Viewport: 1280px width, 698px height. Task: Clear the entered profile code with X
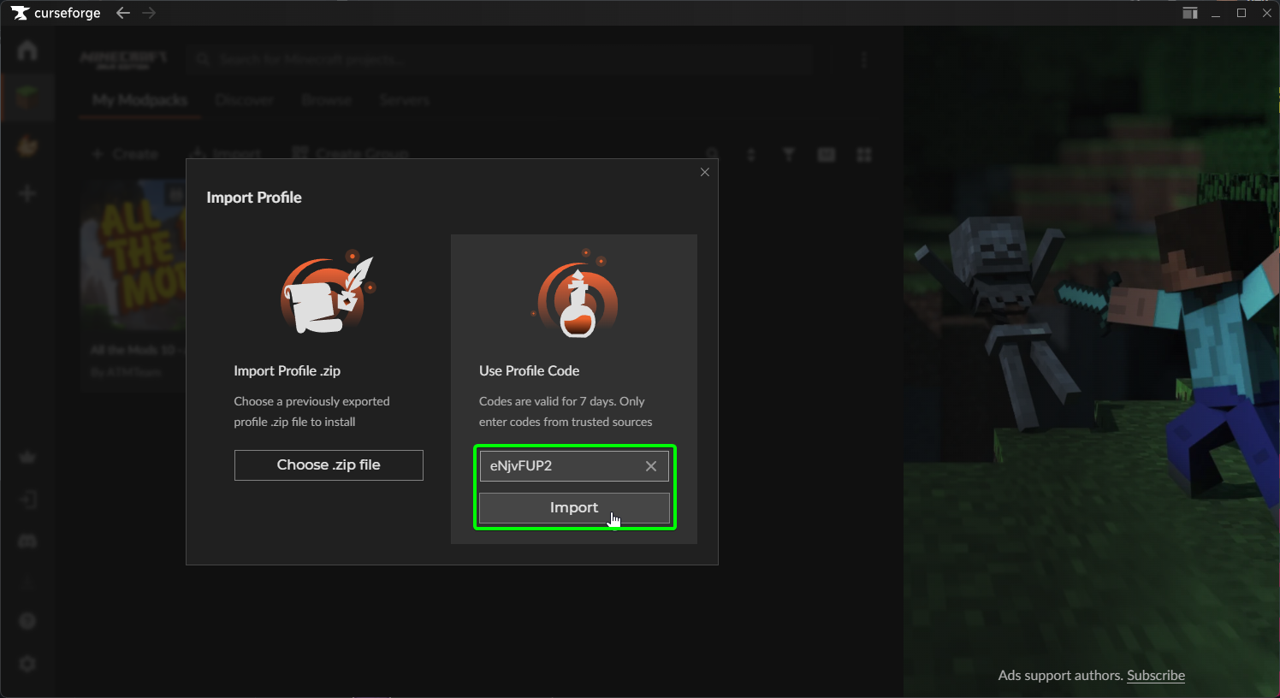coord(651,466)
